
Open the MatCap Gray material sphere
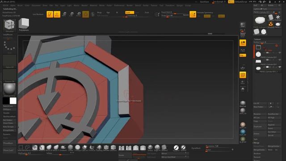pos(9,89)
